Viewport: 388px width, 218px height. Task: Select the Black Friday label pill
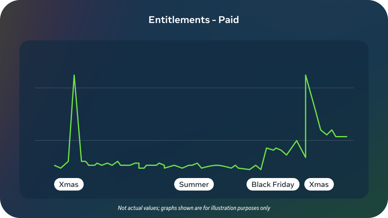273,184
